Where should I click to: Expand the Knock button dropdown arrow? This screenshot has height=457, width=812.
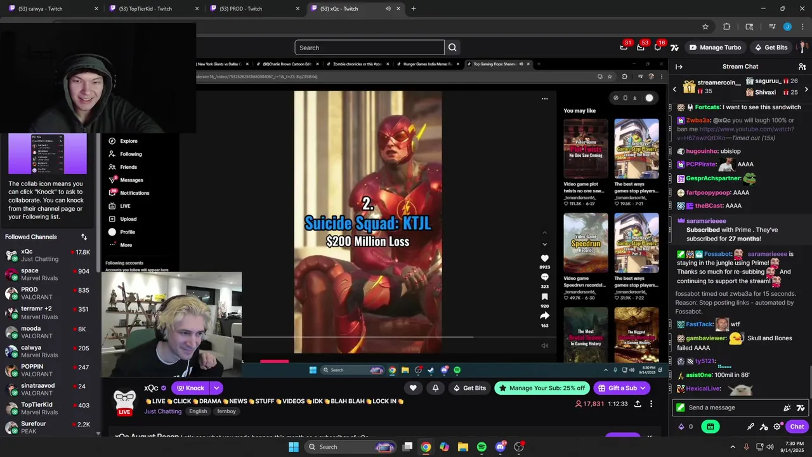(216, 388)
